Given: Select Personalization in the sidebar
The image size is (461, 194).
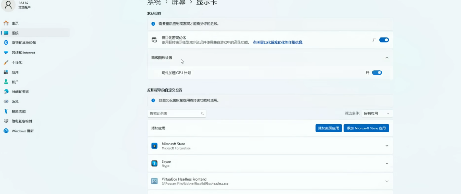Looking at the screenshot, I should pos(17,62).
